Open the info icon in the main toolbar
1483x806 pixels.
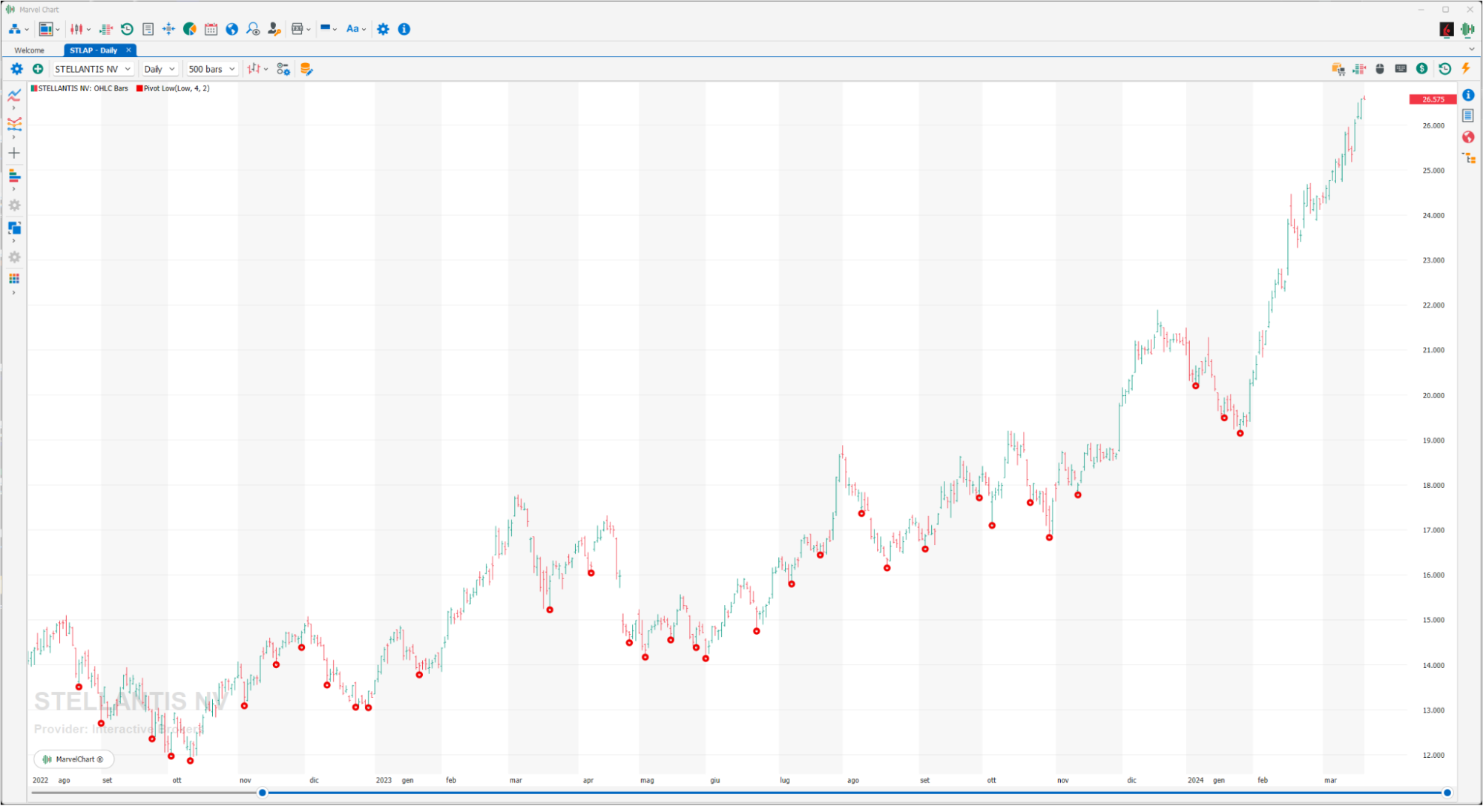click(404, 29)
